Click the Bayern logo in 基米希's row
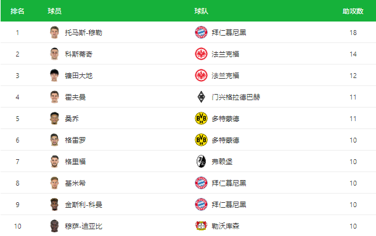This screenshot has width=376, height=236. coord(201,183)
